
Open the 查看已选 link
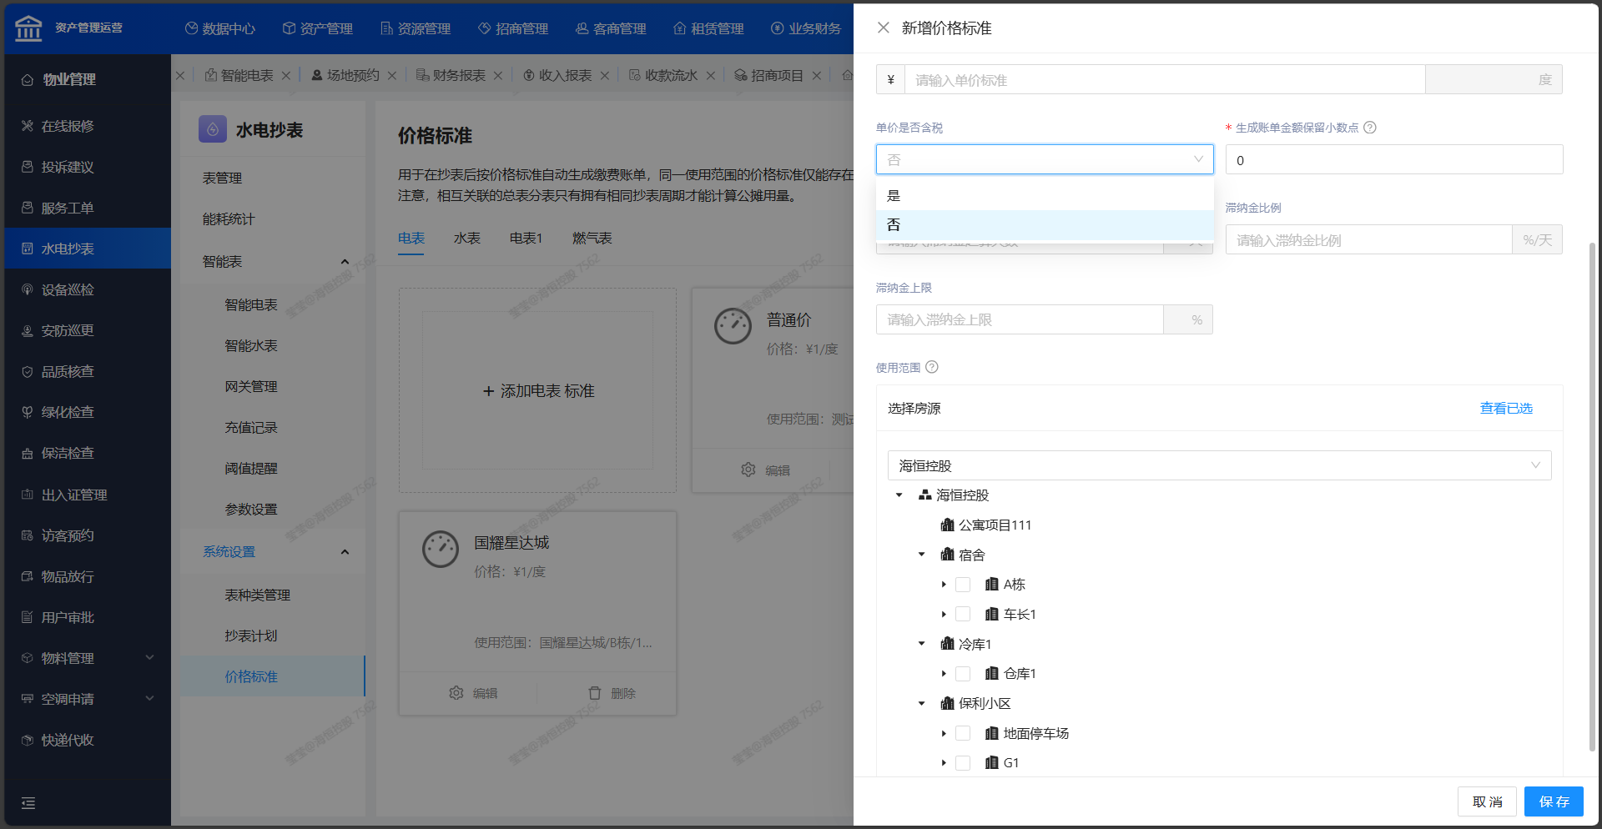(x=1505, y=408)
